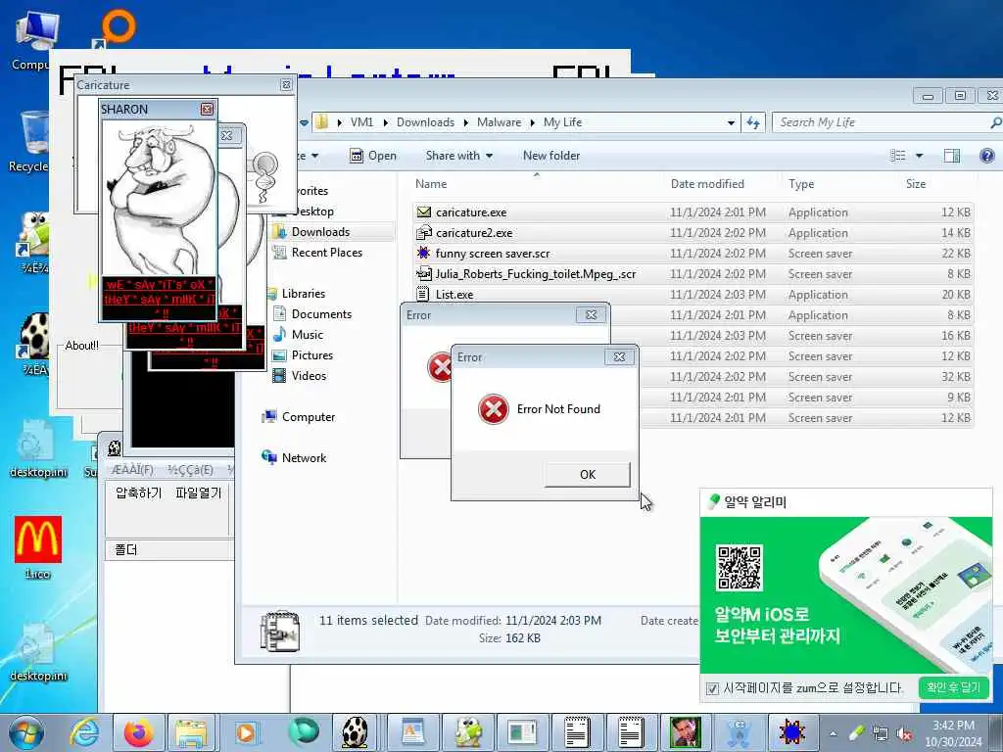1003x752 pixels.
Task: Launch Internet Explorer from taskbar
Action: pyautogui.click(x=84, y=733)
